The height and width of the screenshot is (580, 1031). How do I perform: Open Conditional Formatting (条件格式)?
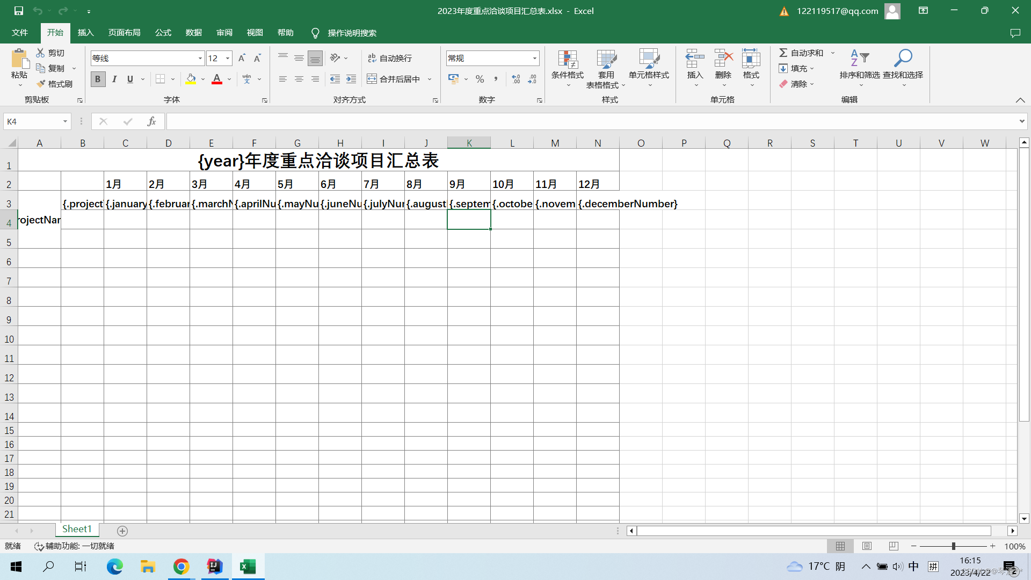[567, 68]
